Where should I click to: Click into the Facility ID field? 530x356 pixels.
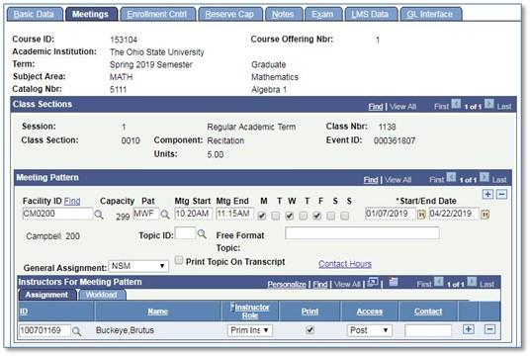57,214
